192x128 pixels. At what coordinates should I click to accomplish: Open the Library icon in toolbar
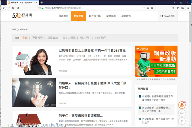tap(178, 8)
